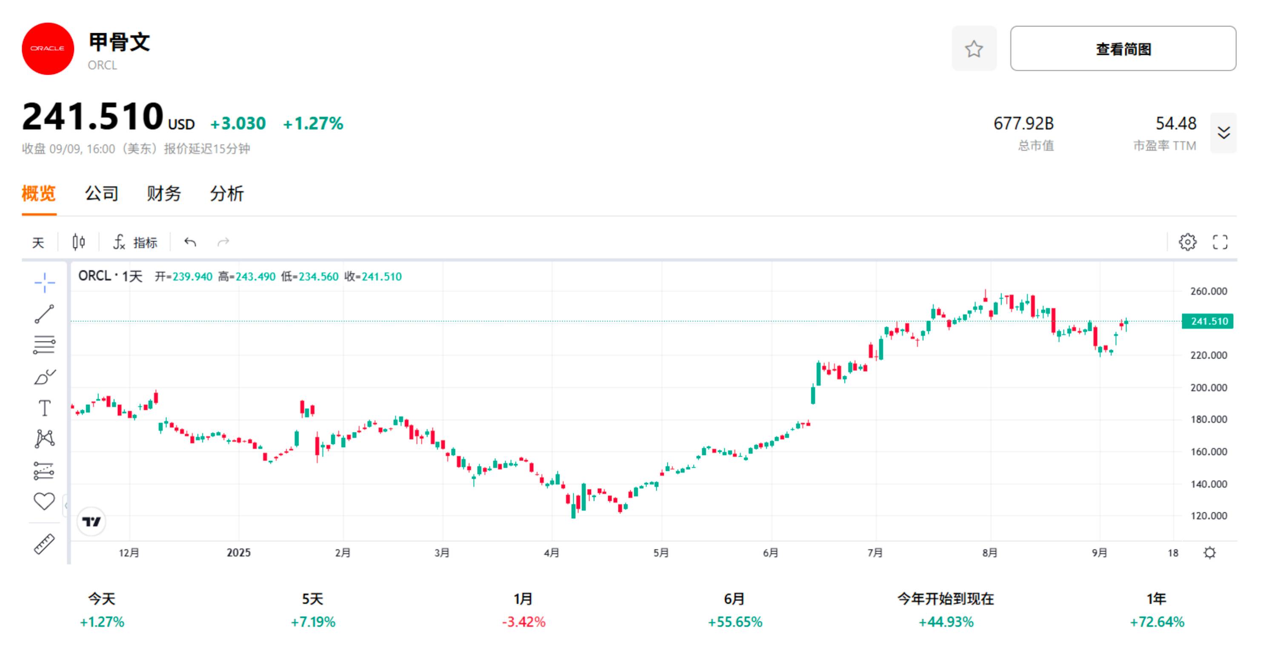Open the Fibonacci retracement tool

coord(45,345)
